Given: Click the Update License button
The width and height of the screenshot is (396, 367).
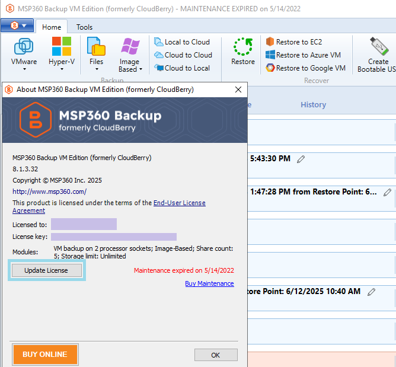Looking at the screenshot, I should (x=47, y=270).
